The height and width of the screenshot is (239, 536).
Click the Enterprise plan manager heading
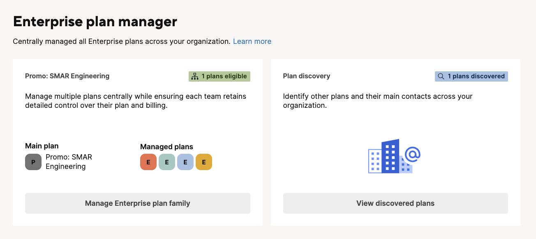pos(95,21)
